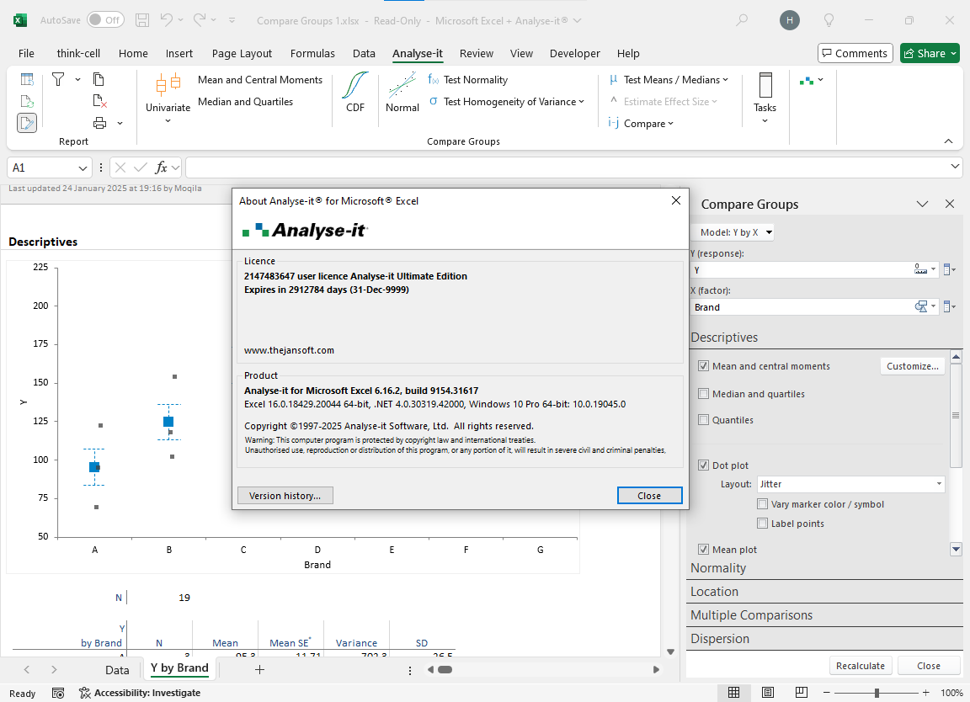Click the Undo arrow icon
970x702 pixels.
[x=167, y=20]
